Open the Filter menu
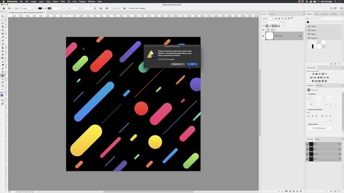 (63, 1)
